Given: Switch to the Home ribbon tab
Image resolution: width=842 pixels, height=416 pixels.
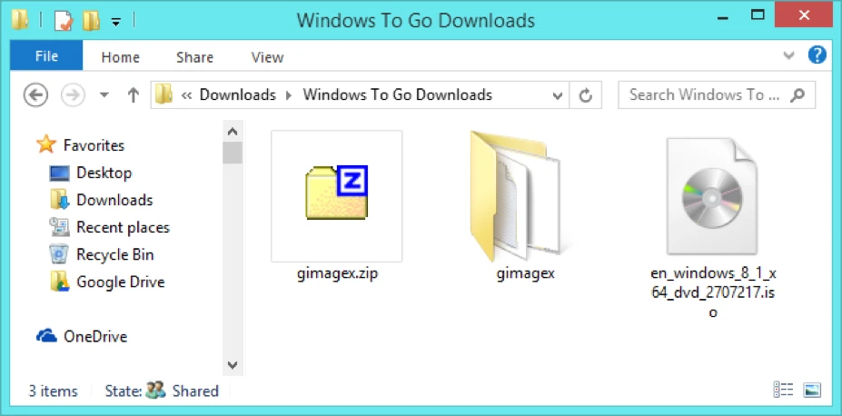Looking at the screenshot, I should click(120, 57).
